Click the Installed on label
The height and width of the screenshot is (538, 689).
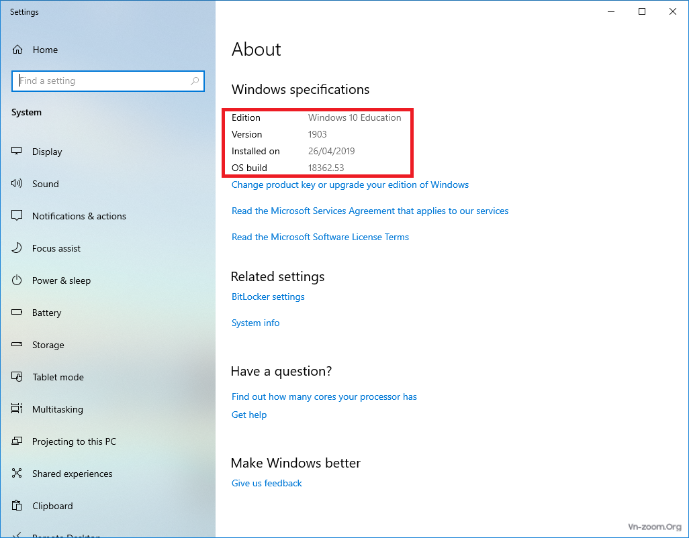click(256, 151)
